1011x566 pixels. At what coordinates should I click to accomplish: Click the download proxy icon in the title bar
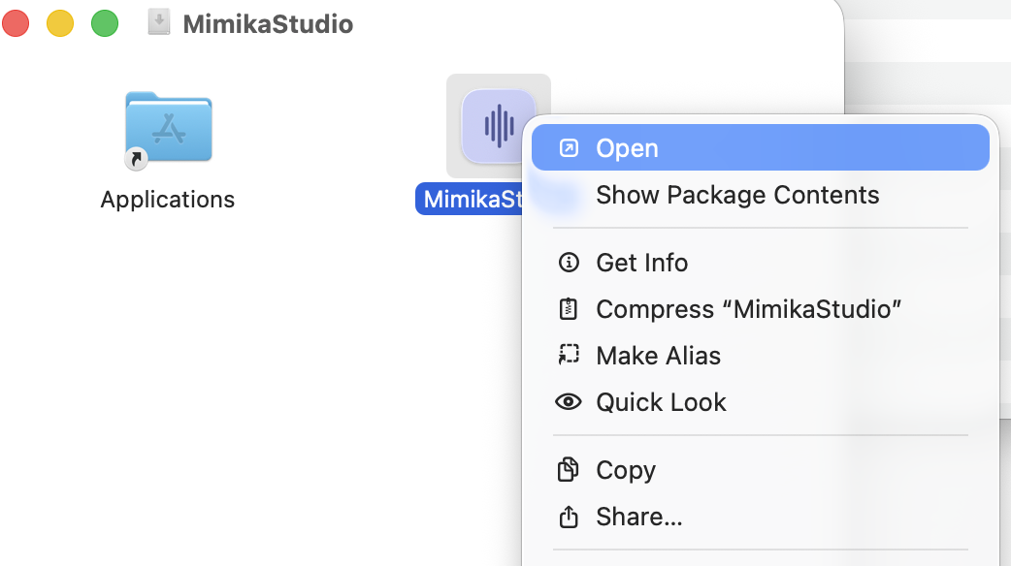157,23
